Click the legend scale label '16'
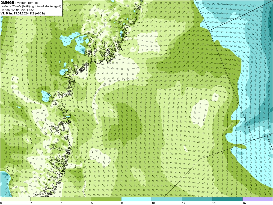The image size is (273, 205). [244, 203]
